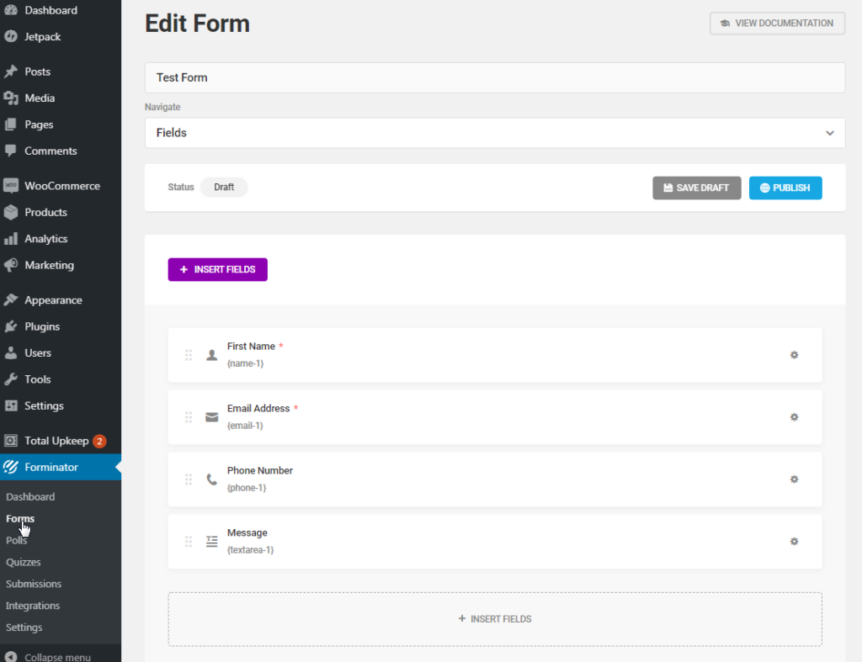This screenshot has width=862, height=662.
Task: Collapse the WordPress admin menu
Action: pos(49,657)
